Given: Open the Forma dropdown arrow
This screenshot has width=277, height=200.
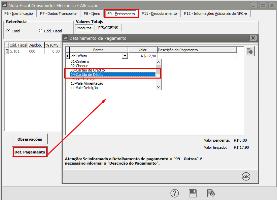Looking at the screenshot, I should (x=125, y=56).
